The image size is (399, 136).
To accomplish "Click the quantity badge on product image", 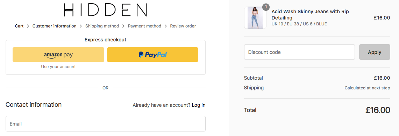I will point(266,7).
